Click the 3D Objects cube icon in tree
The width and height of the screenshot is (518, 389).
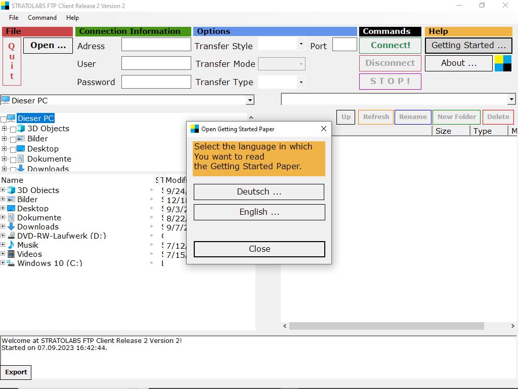(x=21, y=128)
